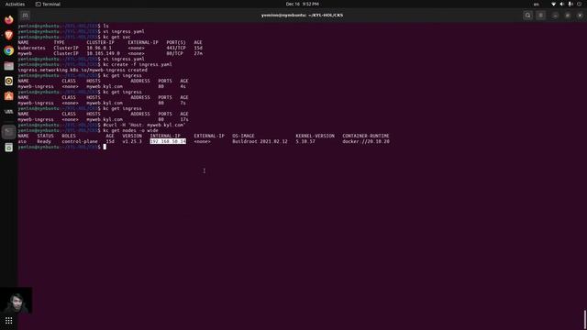
Task: Click 'control-plane' role in nodes output
Action: click(80, 141)
